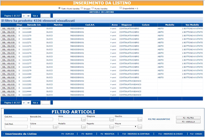Open Colore lookup ellipsis button
The width and height of the screenshot is (205, 137).
[55, 127]
